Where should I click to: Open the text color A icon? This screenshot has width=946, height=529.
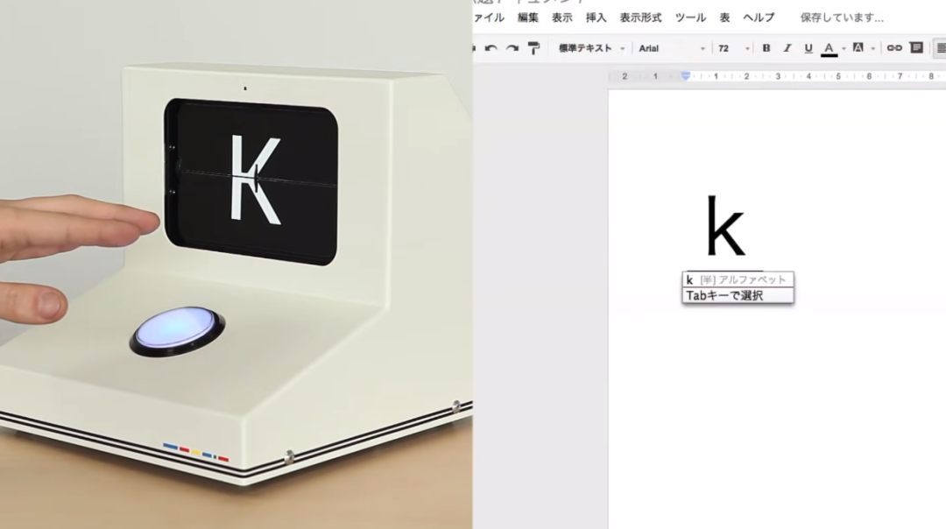pyautogui.click(x=829, y=49)
